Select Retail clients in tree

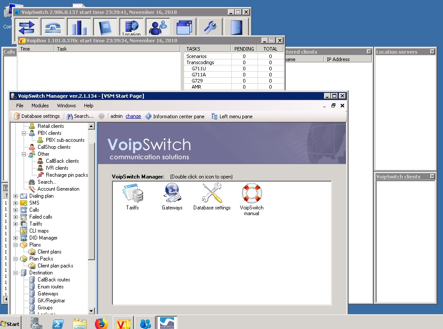click(51, 126)
